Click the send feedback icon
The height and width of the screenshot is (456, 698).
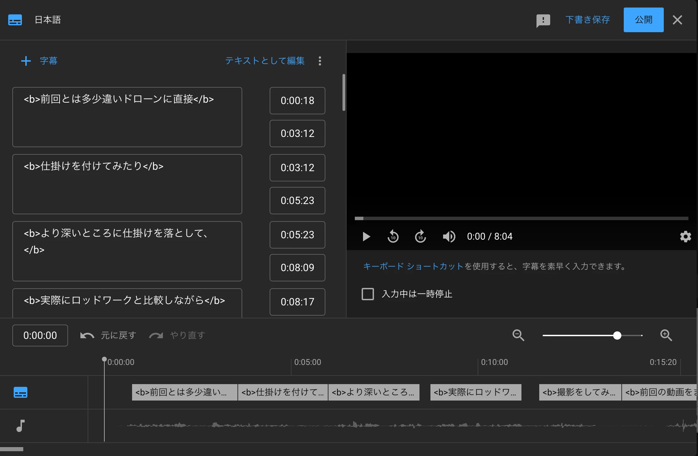pos(543,20)
